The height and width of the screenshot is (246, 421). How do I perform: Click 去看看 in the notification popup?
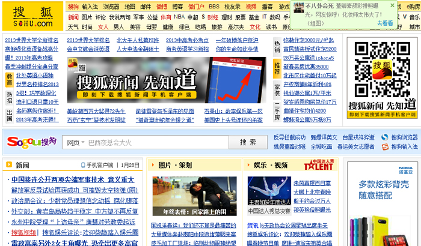[385, 23]
